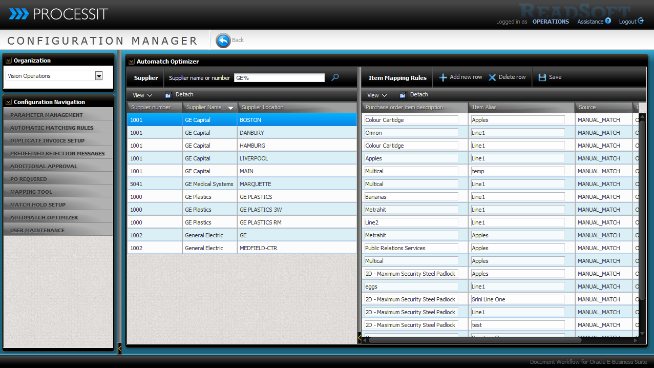This screenshot has width=654, height=368.
Task: Click the Logout link
Action: (630, 22)
